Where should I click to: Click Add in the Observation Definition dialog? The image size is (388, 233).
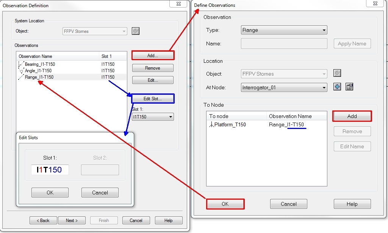coord(152,55)
